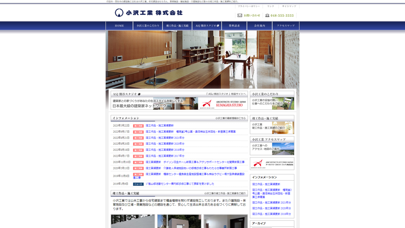Click the red ニュース... 施工実績 tag dated 2023年5月22日

point(138,126)
